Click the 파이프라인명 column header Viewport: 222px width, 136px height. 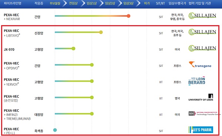pos(13,3)
